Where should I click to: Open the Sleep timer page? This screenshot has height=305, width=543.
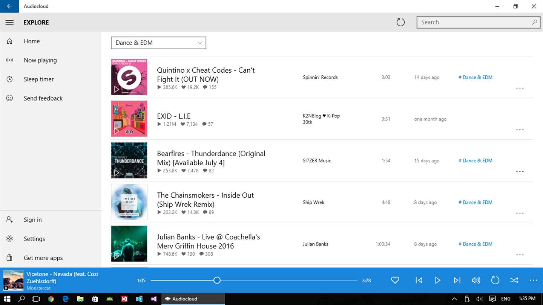point(51,79)
